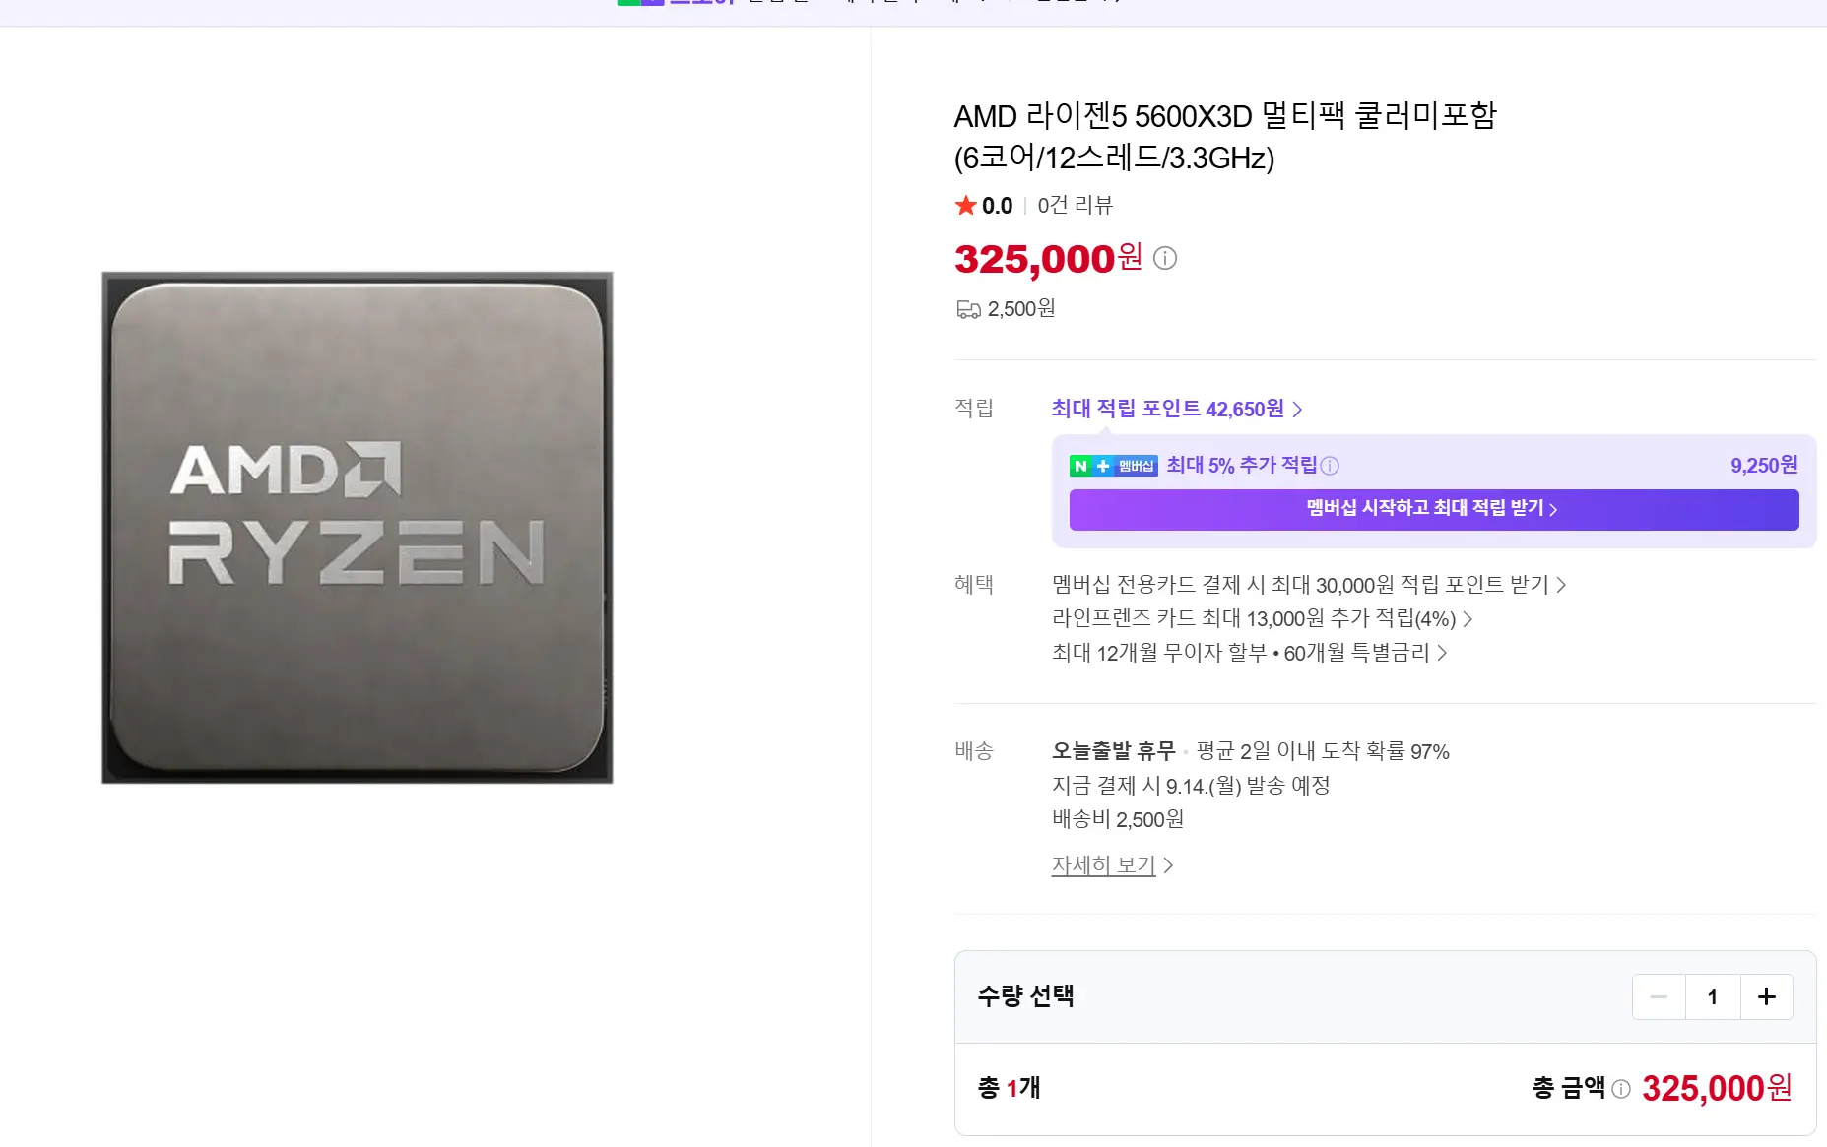Screen dimensions: 1827x1147
Task: Expand 최대 12개월 무이자 할부 details
Action: [1249, 652]
